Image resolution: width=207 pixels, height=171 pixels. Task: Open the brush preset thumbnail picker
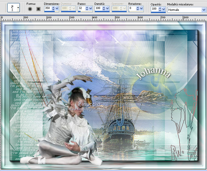[x=12, y=8]
